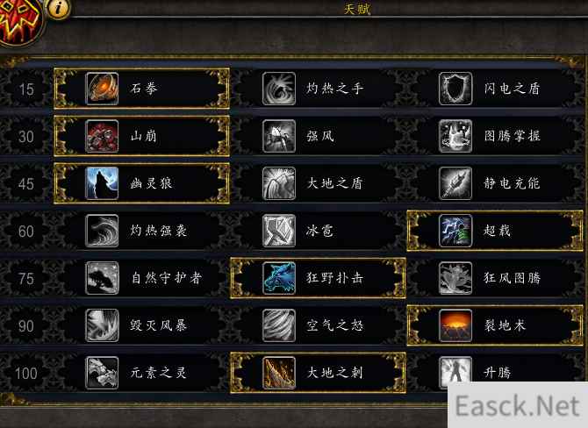
Task: Choose the 闪电之盾 shield icon
Action: pos(455,89)
